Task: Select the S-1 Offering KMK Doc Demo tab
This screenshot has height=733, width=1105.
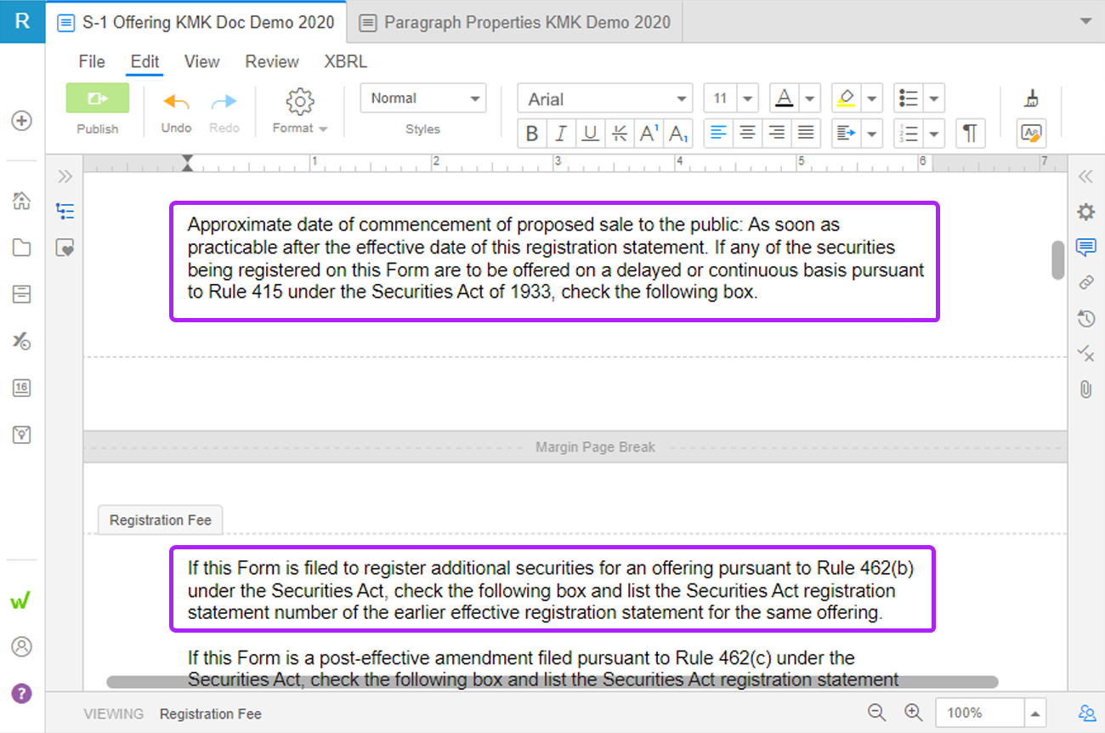Action: pos(196,22)
